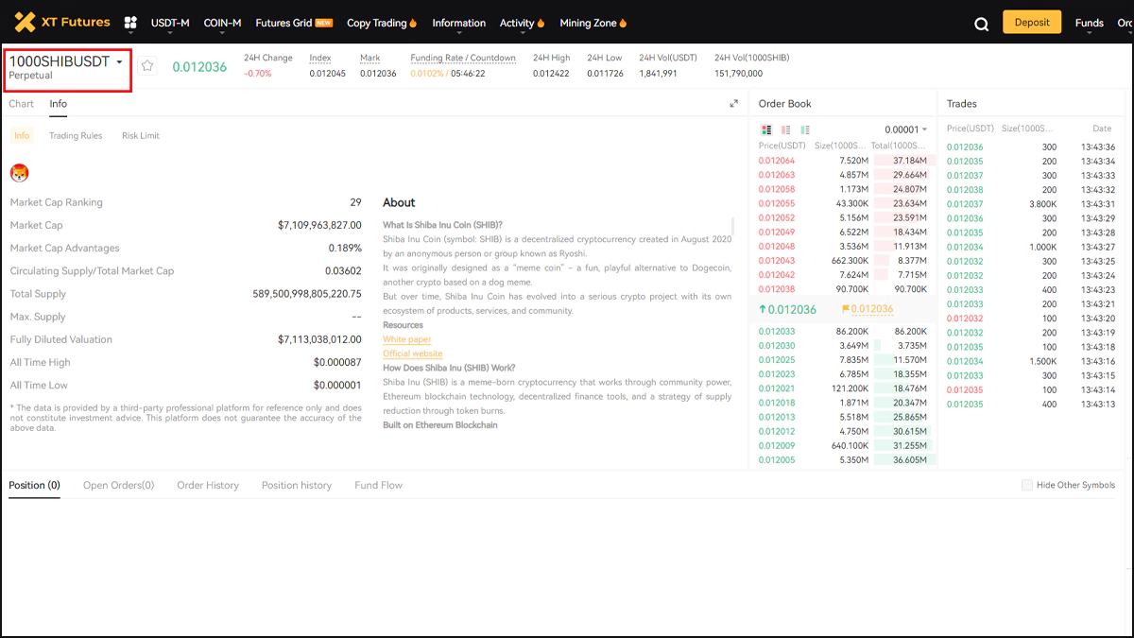Open the COIN-M menu

click(223, 23)
